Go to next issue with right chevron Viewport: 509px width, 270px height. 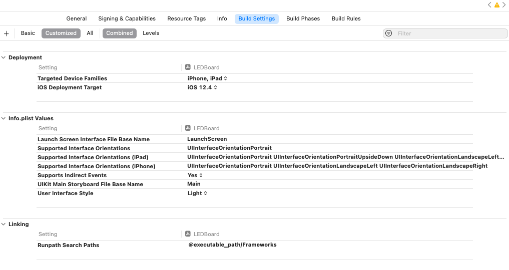[504, 5]
